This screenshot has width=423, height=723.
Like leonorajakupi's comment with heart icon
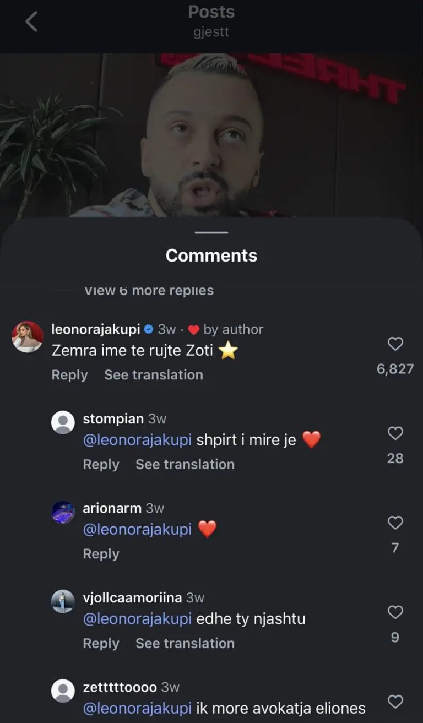(395, 344)
